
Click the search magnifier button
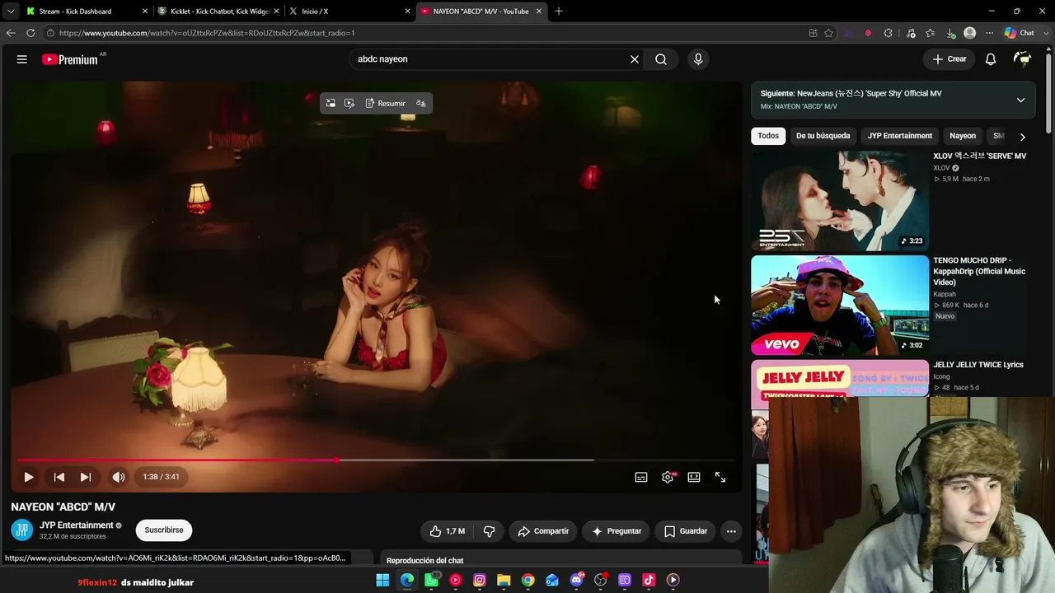(x=661, y=59)
